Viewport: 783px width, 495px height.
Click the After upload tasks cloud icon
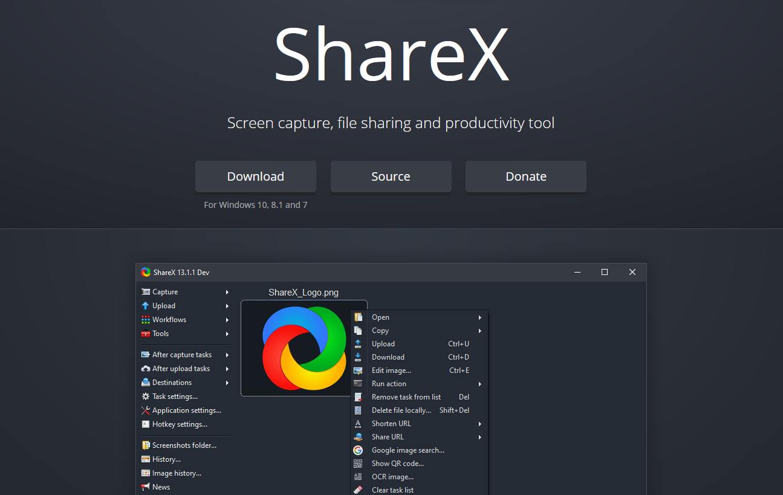[x=145, y=369]
